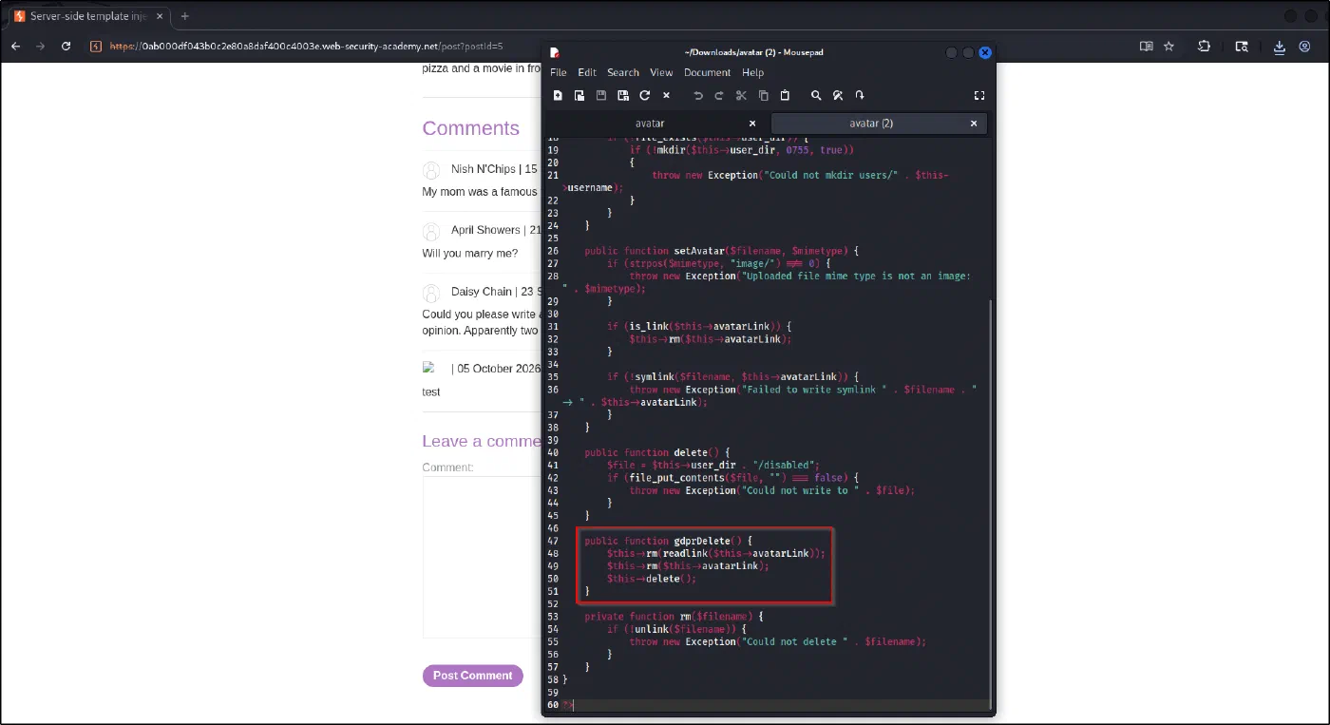The image size is (1330, 725).
Task: Open the Document menu in Mousepad
Action: 707,72
